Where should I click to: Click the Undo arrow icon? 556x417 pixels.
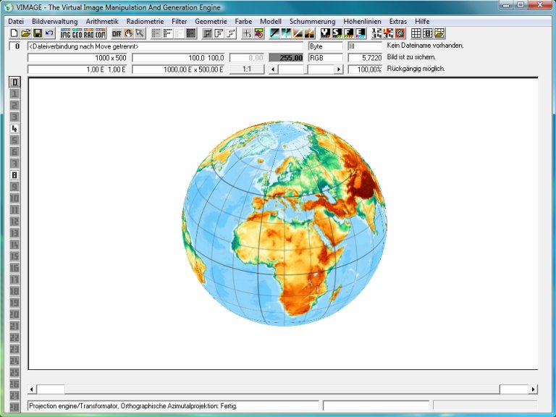[x=49, y=33]
